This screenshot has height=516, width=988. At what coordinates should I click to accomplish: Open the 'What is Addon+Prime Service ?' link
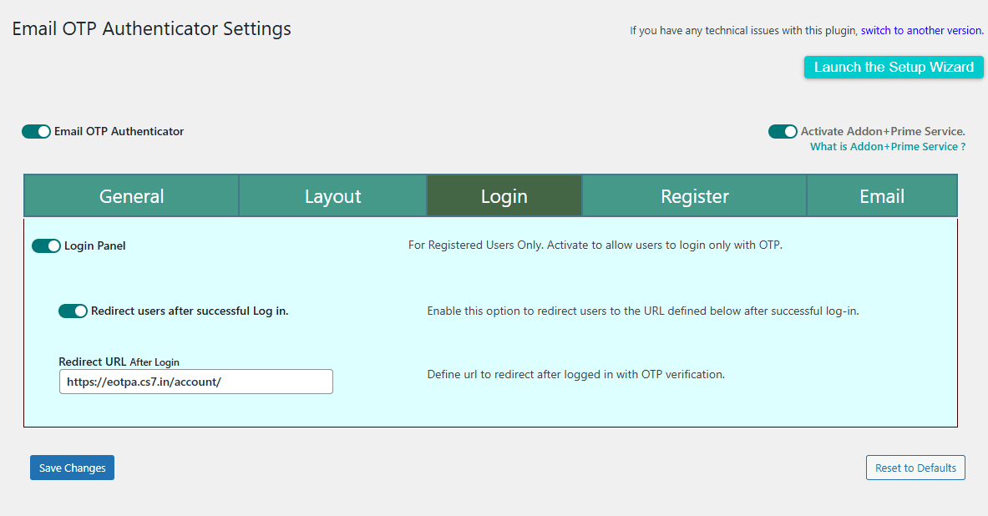(887, 147)
